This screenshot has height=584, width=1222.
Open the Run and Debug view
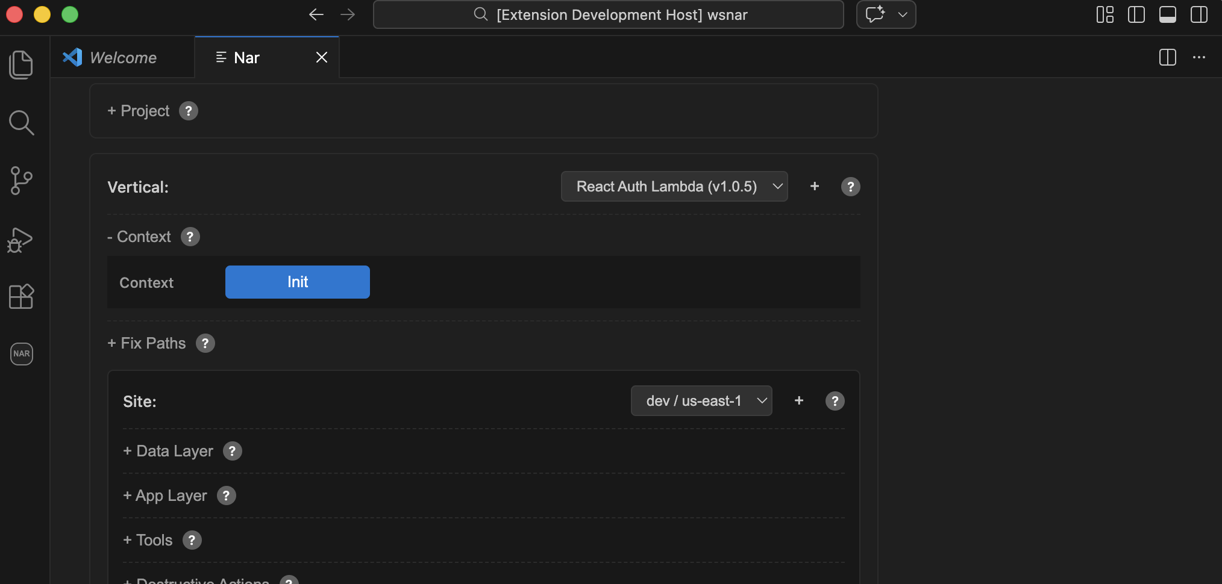click(x=21, y=240)
